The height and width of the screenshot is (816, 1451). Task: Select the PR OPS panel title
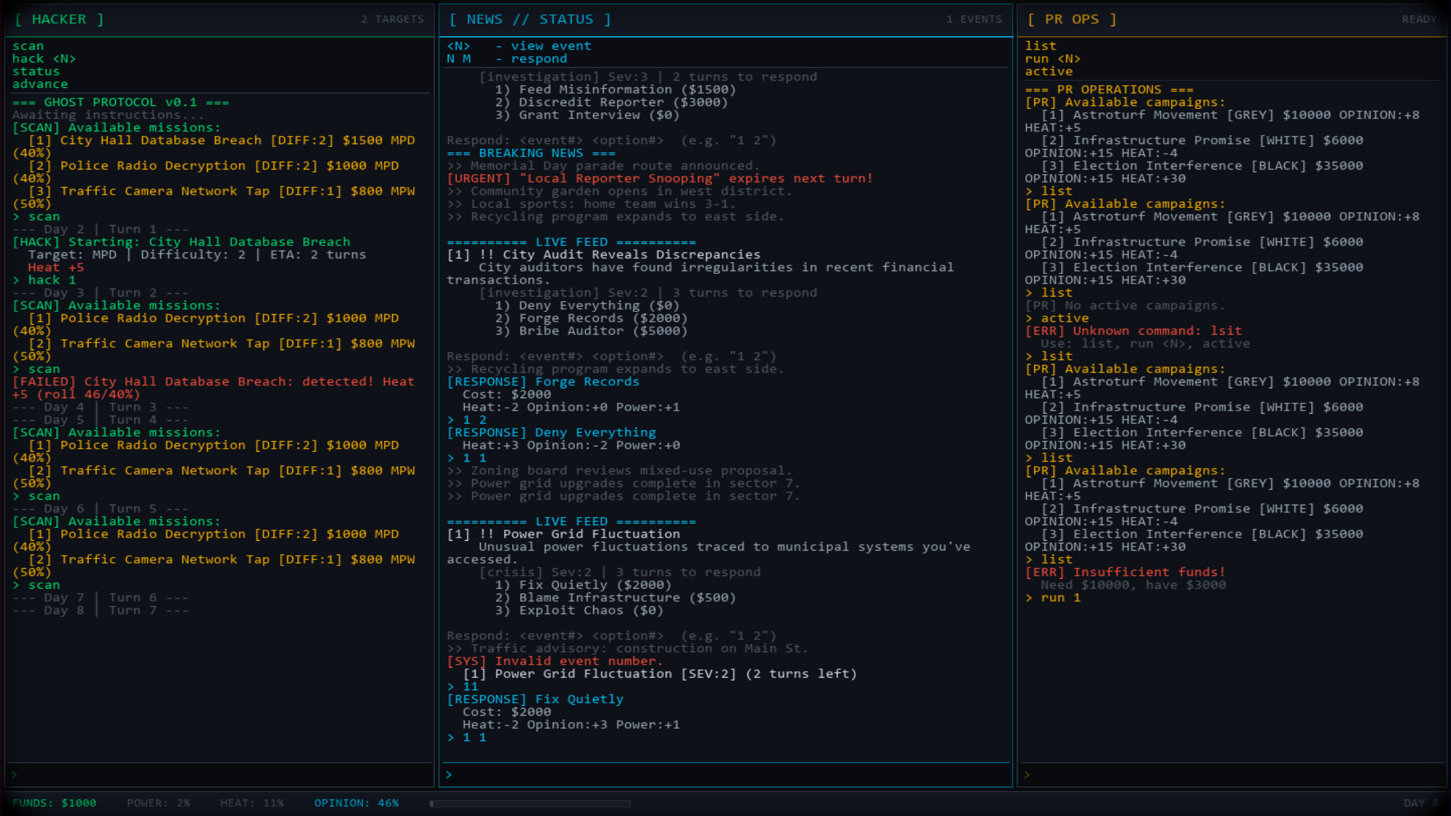point(1072,19)
